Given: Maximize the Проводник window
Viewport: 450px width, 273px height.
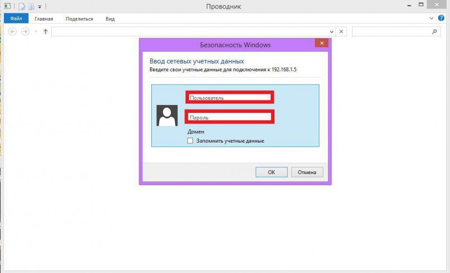Looking at the screenshot, I should click(421, 4).
